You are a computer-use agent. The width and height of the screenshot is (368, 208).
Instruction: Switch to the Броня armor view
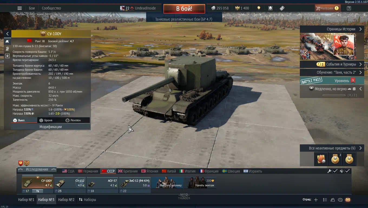coord(51,120)
